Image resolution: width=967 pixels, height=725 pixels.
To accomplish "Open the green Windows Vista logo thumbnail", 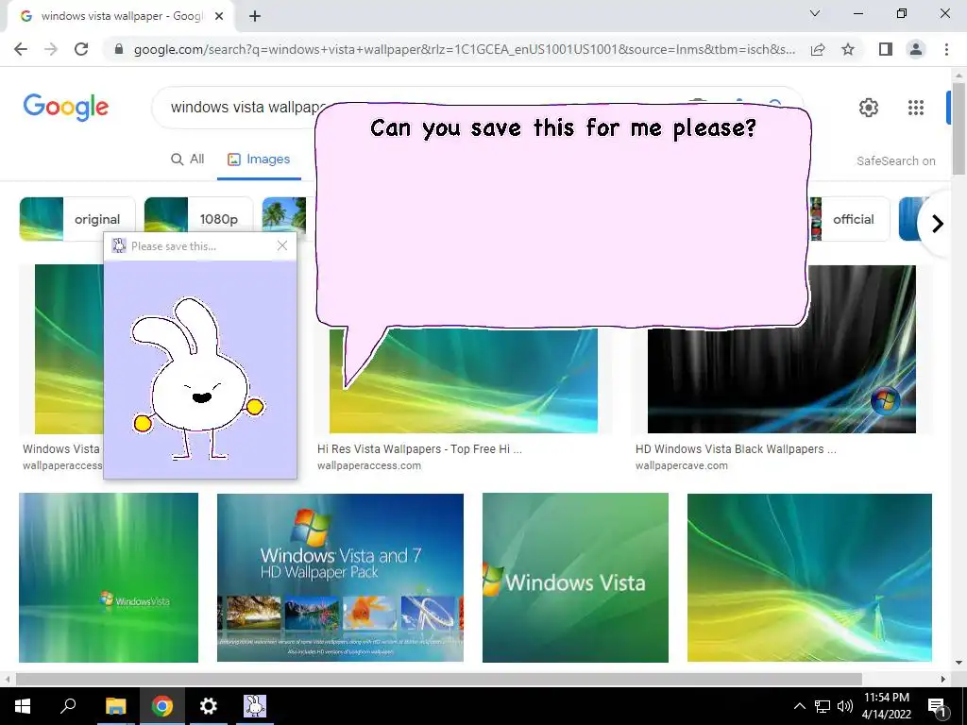I will 575,578.
